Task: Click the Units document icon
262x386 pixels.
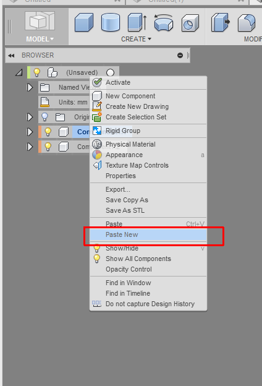Action: coord(44,102)
